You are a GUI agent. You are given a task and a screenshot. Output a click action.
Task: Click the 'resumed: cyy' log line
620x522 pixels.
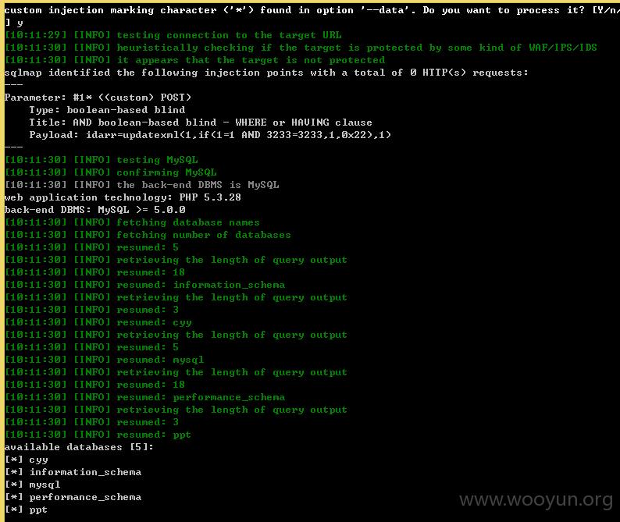coord(98,322)
